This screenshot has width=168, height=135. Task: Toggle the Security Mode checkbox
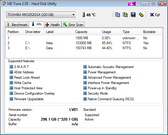(85, 93)
